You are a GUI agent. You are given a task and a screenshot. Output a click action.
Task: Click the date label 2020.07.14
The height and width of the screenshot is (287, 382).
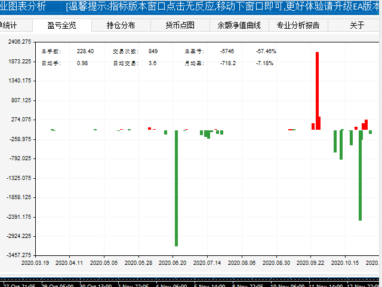(207, 263)
